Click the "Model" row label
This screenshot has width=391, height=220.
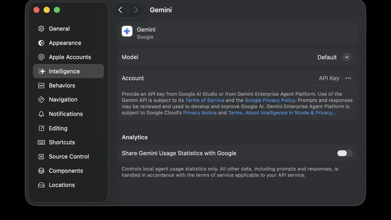click(x=130, y=57)
